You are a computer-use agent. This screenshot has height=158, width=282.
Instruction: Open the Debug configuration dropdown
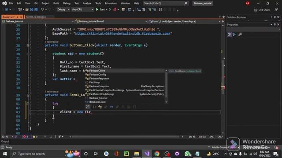pos(63,10)
